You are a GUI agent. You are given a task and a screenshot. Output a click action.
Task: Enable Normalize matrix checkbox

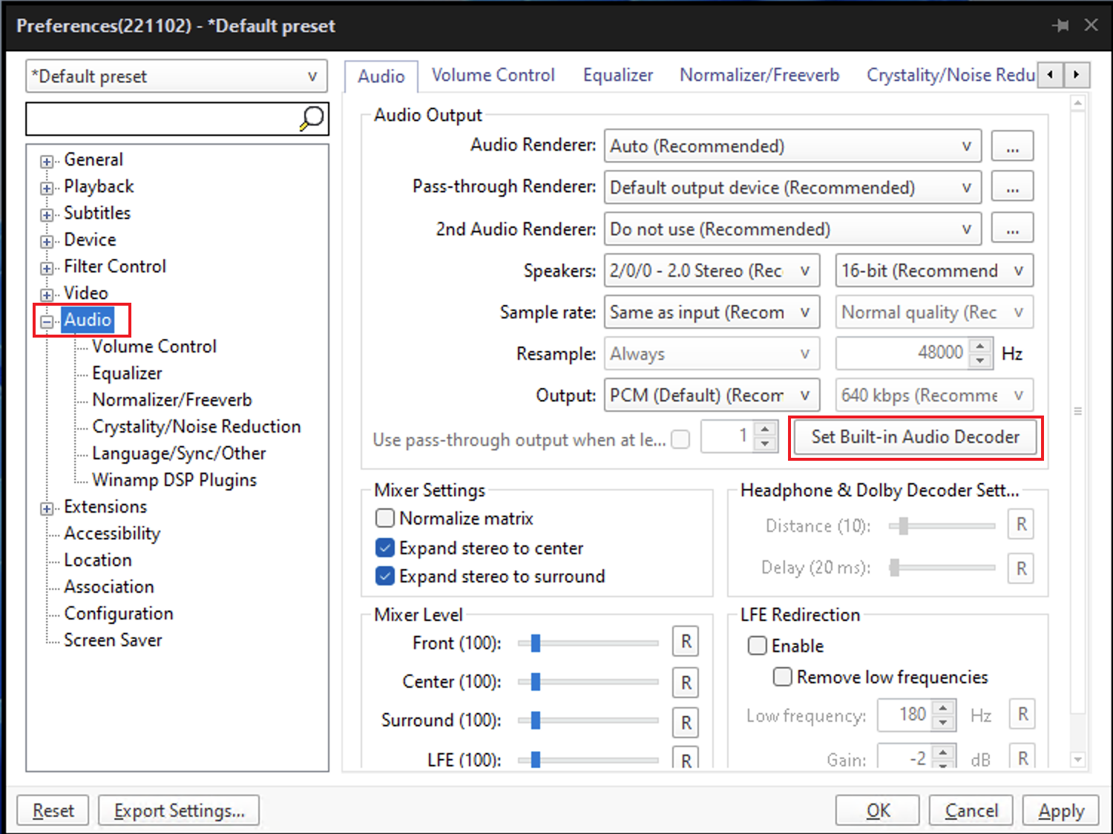(x=385, y=518)
